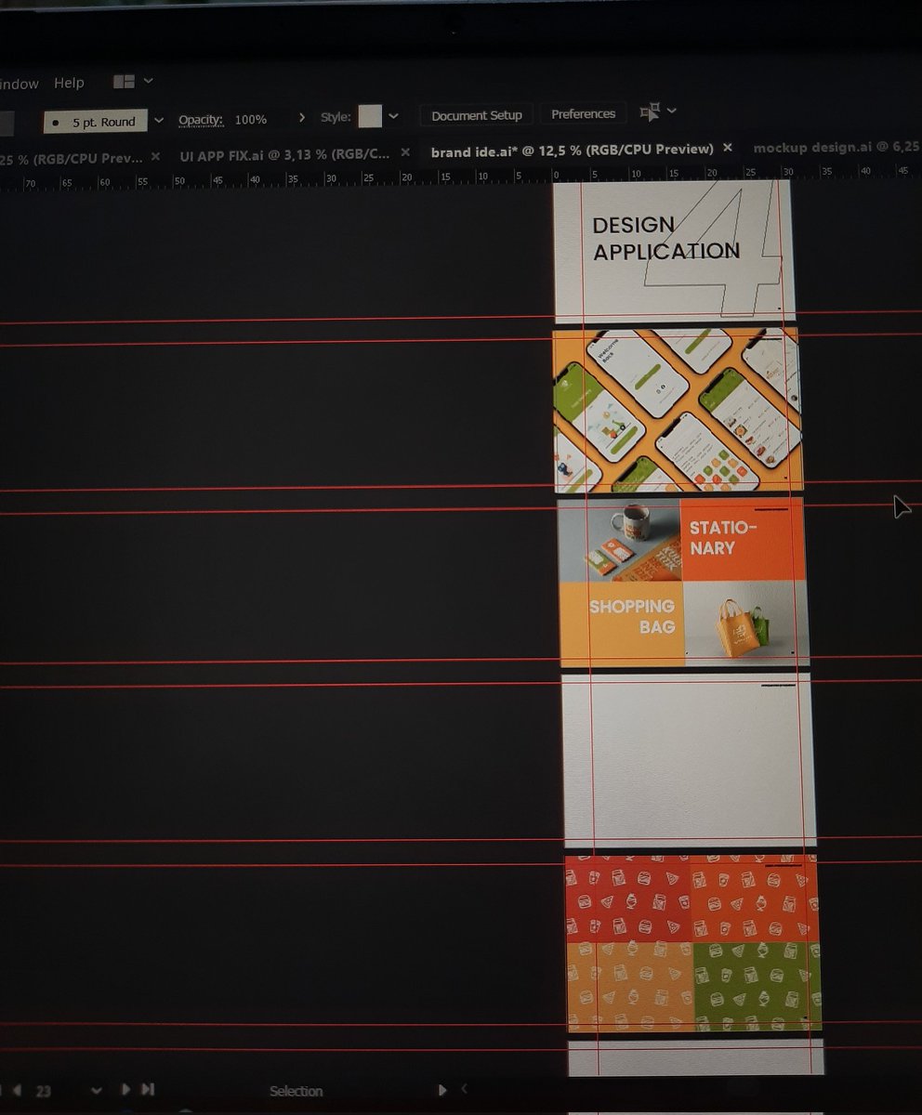Select the phone mockups artboard
The width and height of the screenshot is (922, 1115).
(x=678, y=410)
